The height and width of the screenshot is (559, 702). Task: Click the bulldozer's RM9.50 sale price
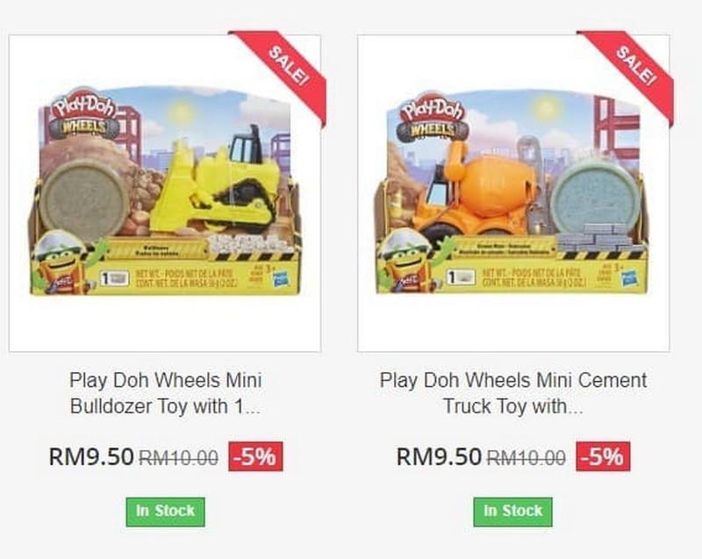(x=91, y=457)
